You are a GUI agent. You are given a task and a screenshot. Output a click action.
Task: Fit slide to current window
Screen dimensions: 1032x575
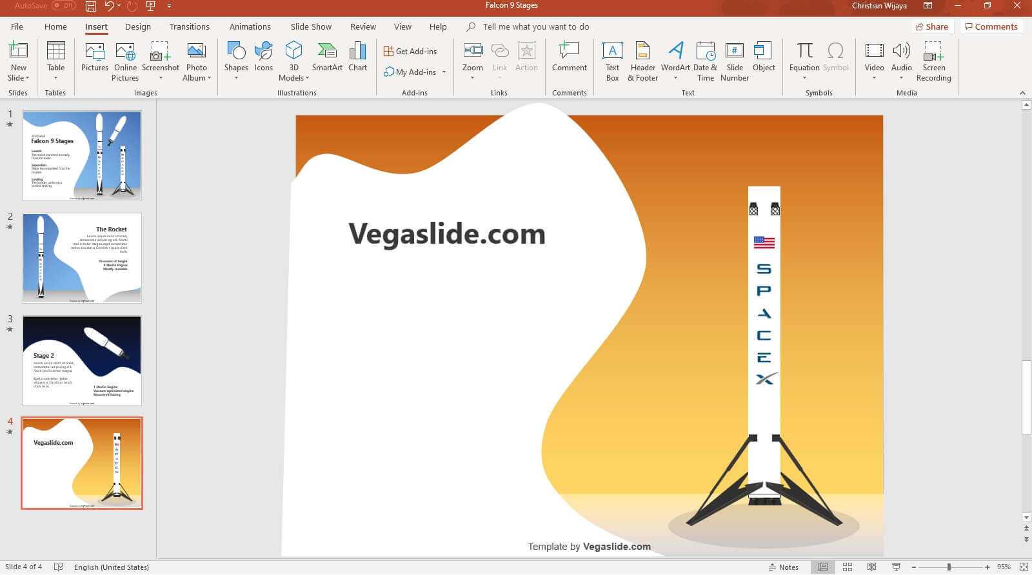(x=1024, y=567)
